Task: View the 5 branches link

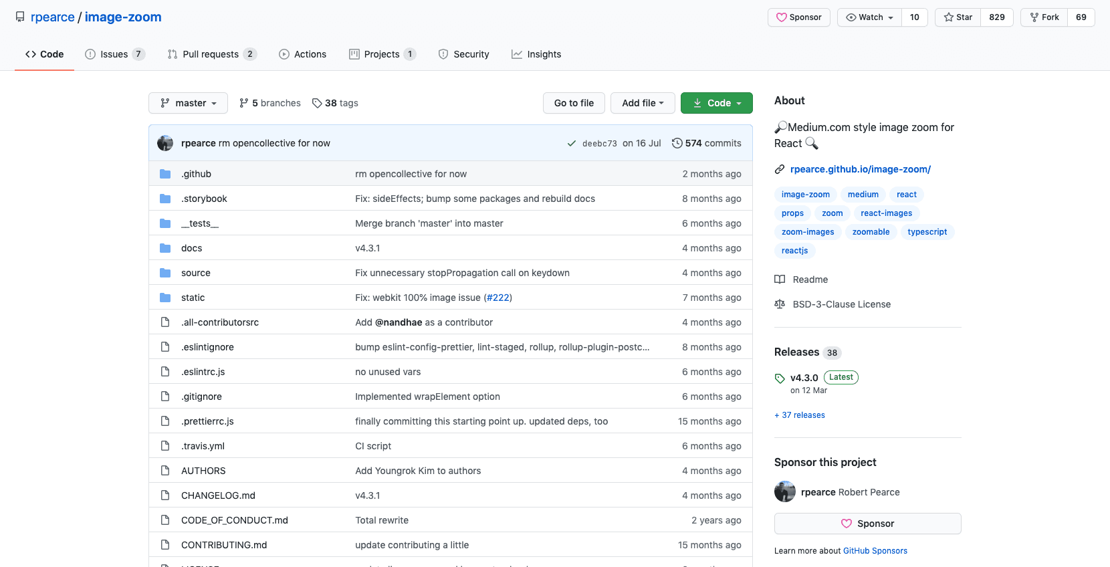Action: tap(270, 103)
